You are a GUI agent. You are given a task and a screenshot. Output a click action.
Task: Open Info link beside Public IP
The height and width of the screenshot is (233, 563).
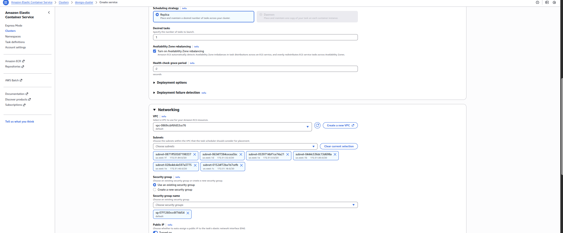coord(170,225)
